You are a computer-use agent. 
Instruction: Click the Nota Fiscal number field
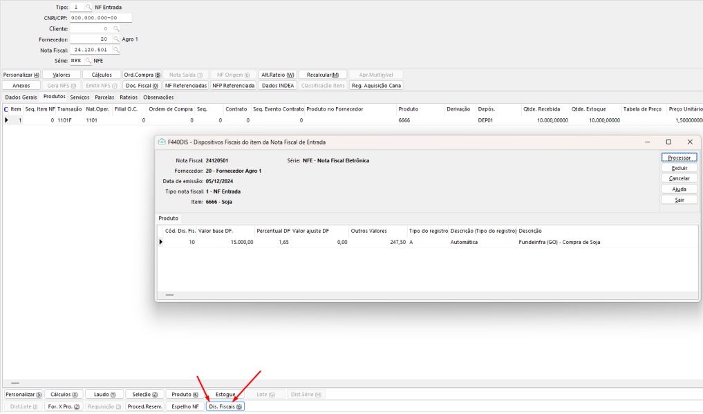(91, 50)
